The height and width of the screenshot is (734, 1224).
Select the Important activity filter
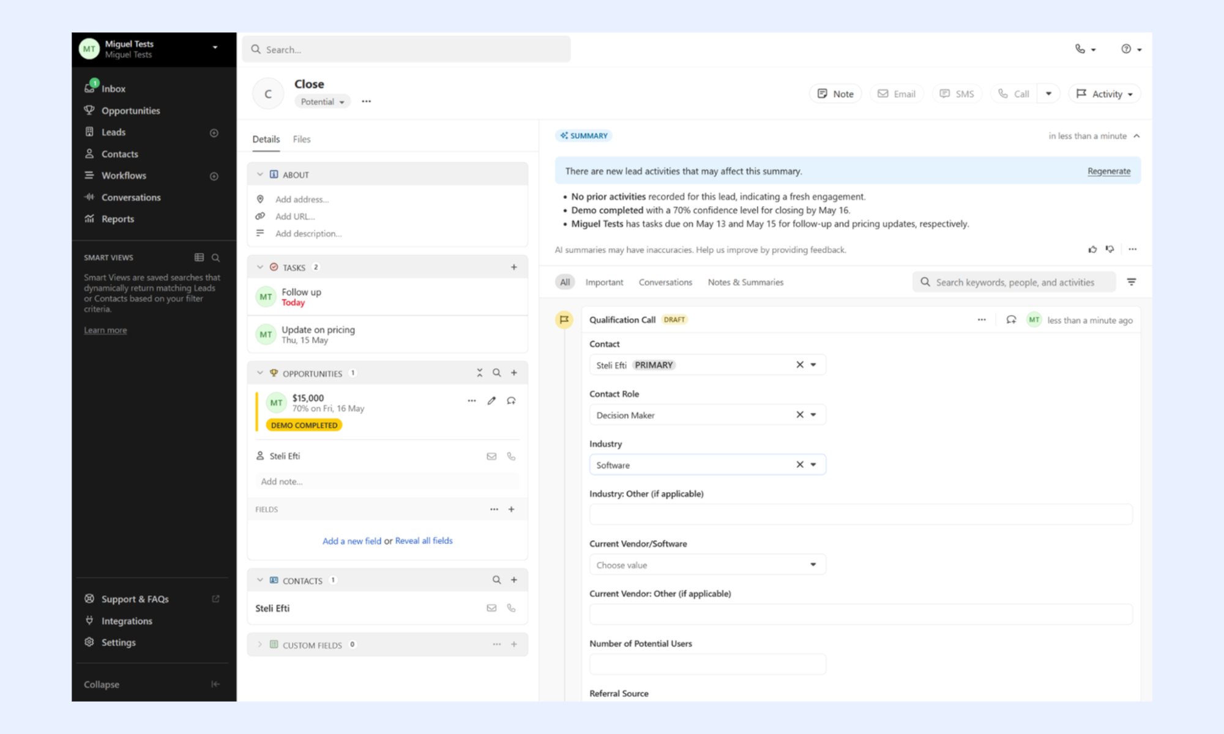point(604,283)
